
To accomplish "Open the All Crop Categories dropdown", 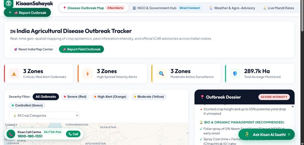I will 44,115.
